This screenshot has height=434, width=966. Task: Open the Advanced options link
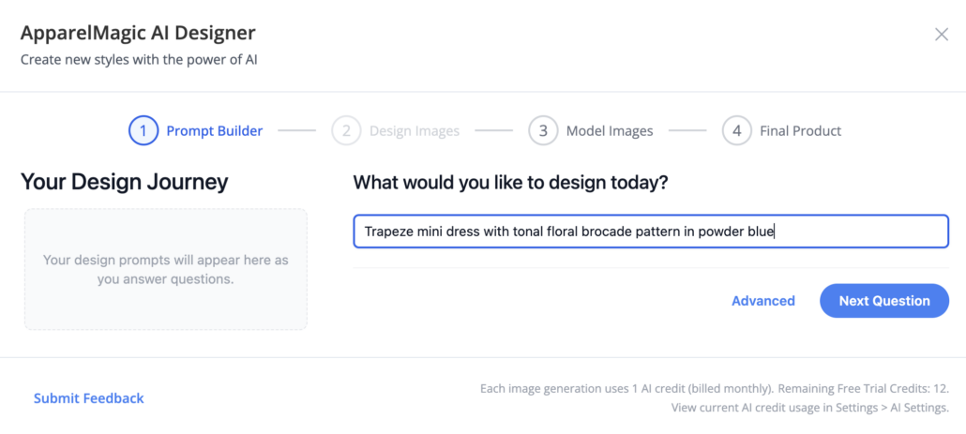[762, 300]
